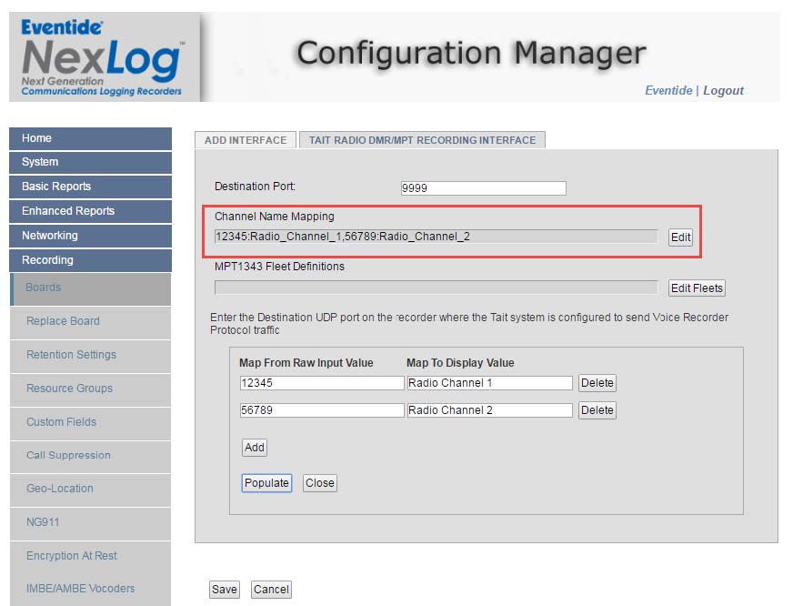Viewport: 793px width, 606px height.
Task: Click the Eventide NexLog logo
Action: [102, 56]
